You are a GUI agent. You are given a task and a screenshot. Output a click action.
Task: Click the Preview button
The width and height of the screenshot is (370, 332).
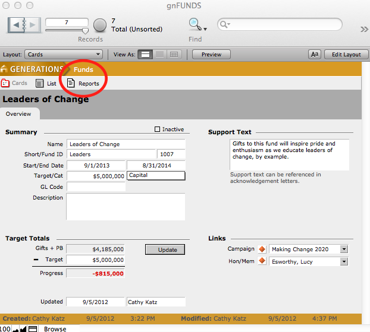pos(211,54)
